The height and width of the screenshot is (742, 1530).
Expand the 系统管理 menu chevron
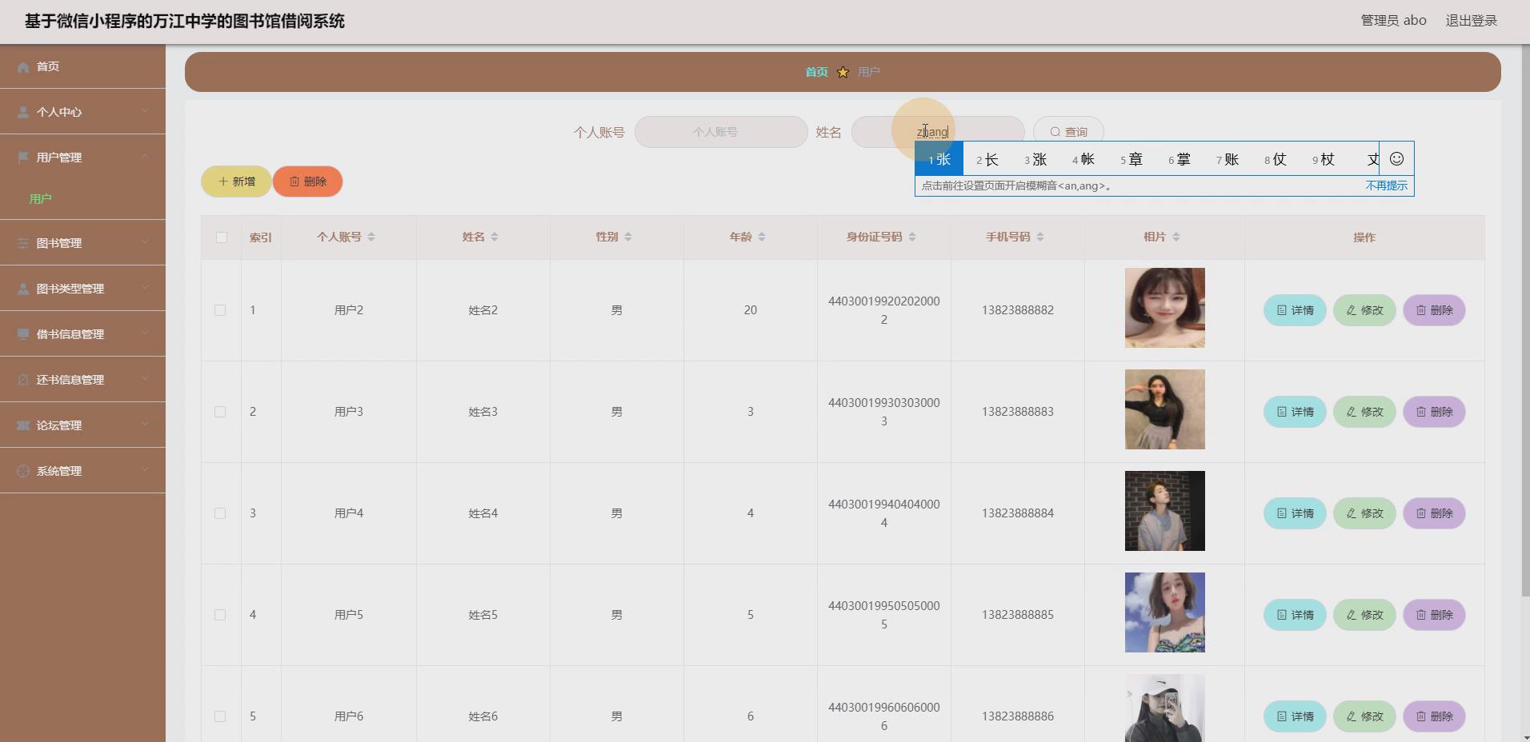click(x=145, y=470)
